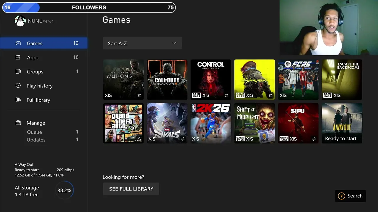Screen dimensions: 378x212
Task: Open the Control Ultimate Edition tile
Action: (x=211, y=80)
